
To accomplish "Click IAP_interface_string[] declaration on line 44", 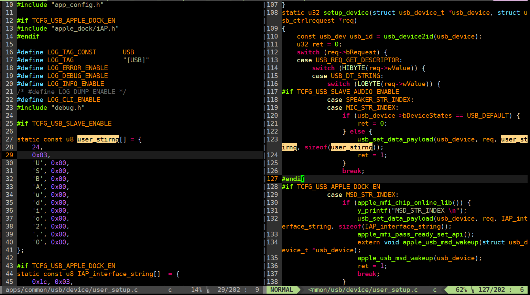I will [119, 274].
